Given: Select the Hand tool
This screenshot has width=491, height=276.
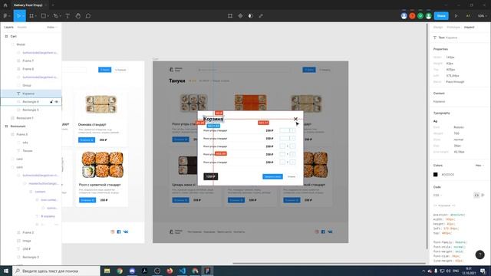Looking at the screenshot, I should tap(78, 15).
